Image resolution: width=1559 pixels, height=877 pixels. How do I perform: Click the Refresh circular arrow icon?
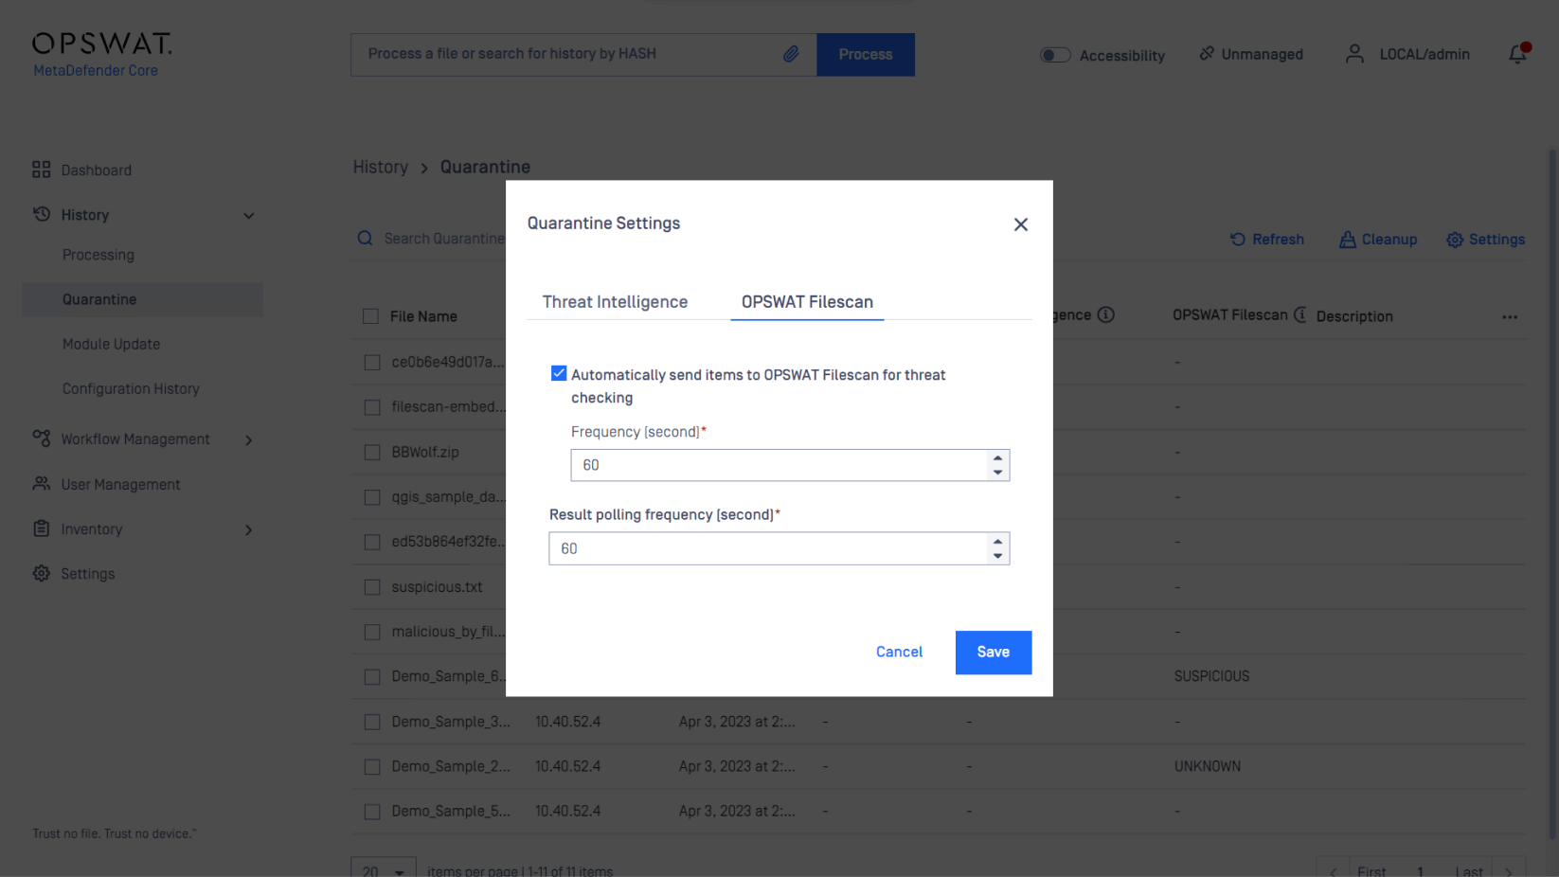click(x=1238, y=240)
